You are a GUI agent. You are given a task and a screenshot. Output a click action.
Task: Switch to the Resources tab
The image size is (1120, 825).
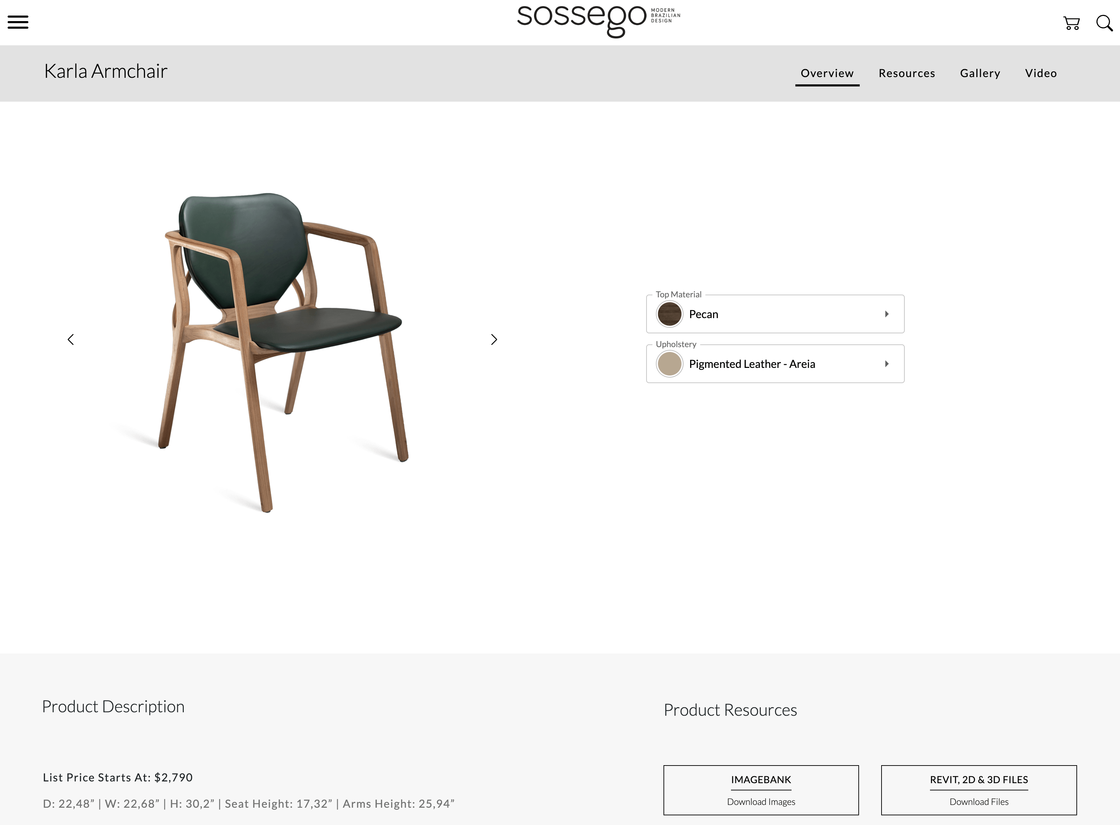pos(906,73)
